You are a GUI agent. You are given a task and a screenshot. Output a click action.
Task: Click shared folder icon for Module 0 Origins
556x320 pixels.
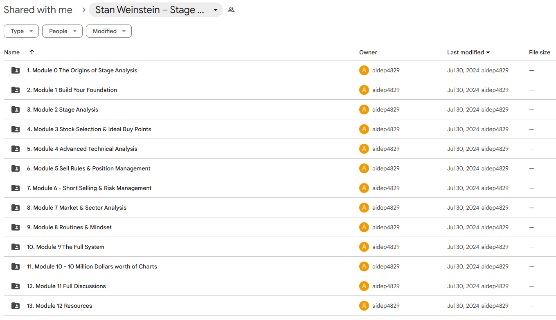(16, 70)
